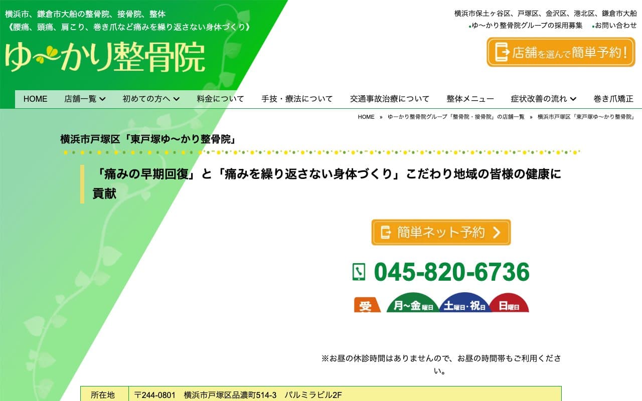Expand the 初めての方へ dropdown menu
The height and width of the screenshot is (401, 642).
pyautogui.click(x=150, y=99)
